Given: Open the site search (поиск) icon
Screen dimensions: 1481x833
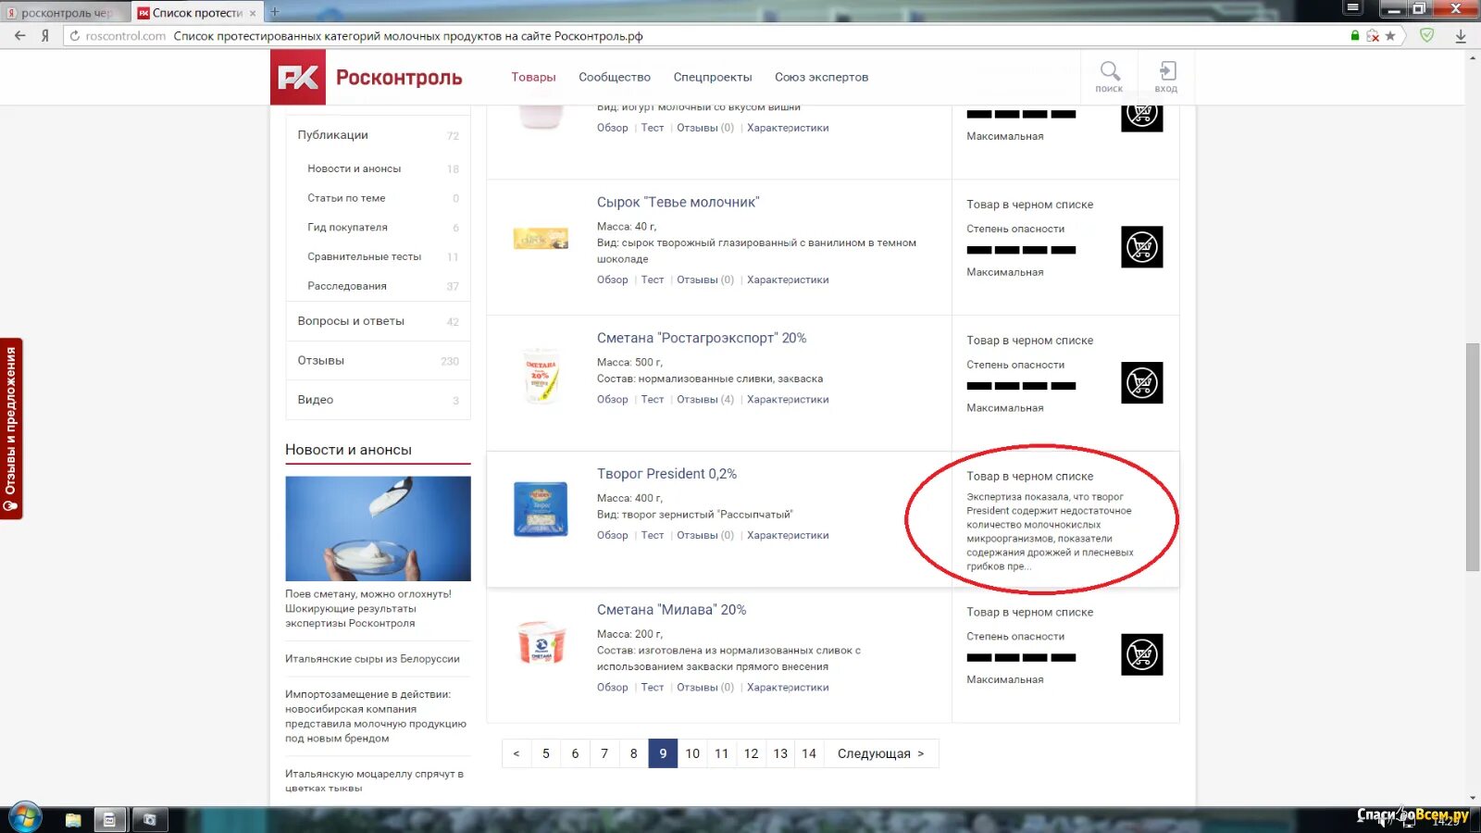Looking at the screenshot, I should point(1109,76).
